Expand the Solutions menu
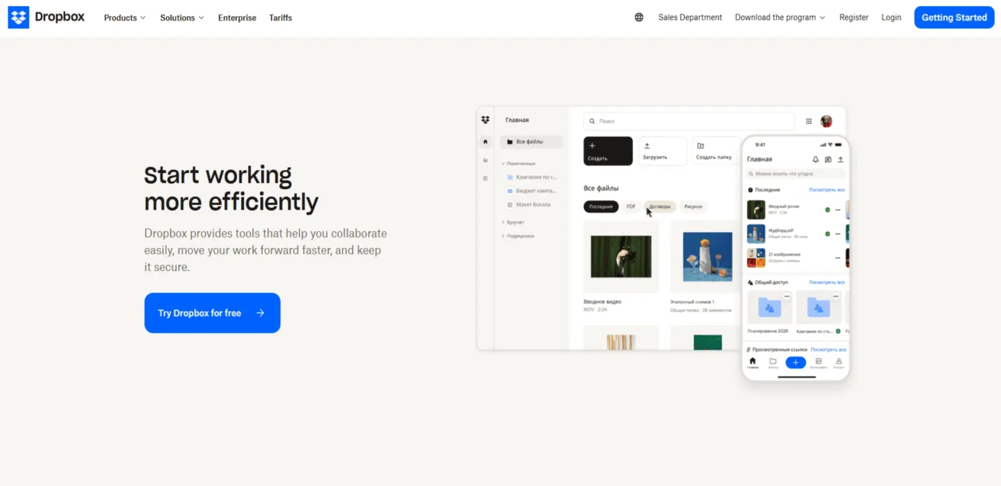 (x=182, y=18)
